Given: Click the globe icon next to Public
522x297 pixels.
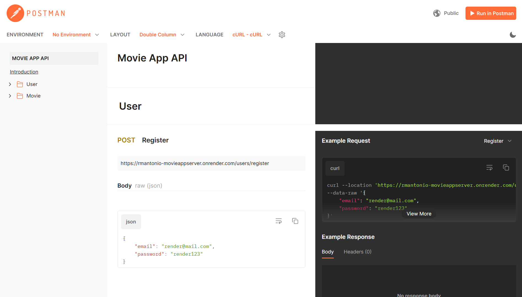Looking at the screenshot, I should (x=437, y=13).
